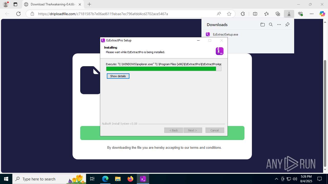Toggle the Downloads toolbar button
The image size is (328, 184).
click(x=289, y=14)
